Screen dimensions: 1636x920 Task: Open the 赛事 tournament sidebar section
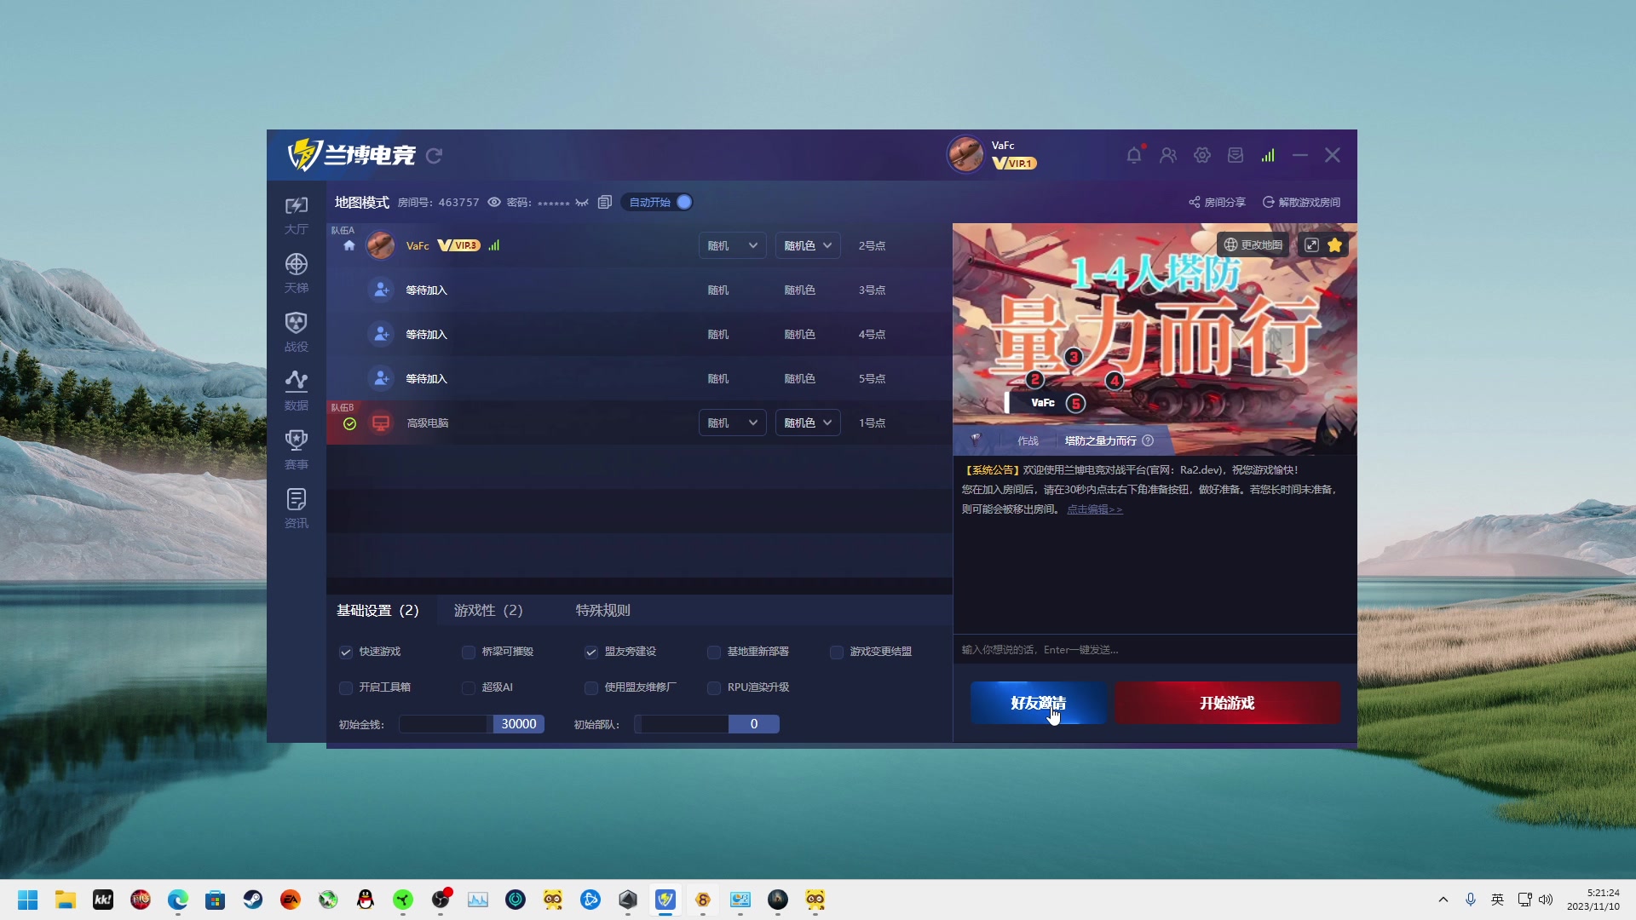coord(297,450)
